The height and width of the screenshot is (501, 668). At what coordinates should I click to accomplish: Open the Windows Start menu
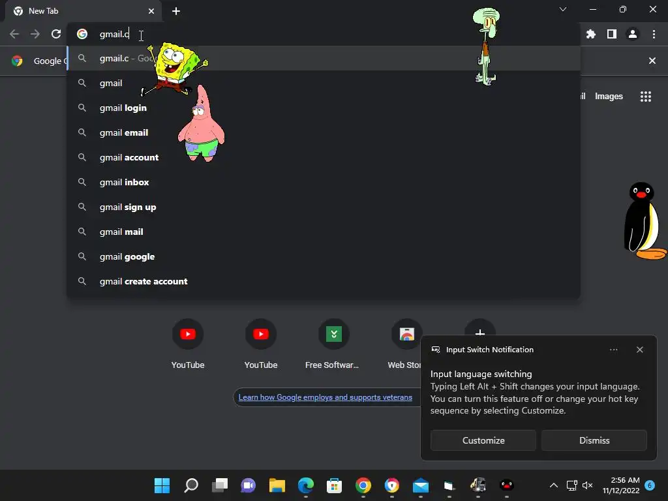pos(162,485)
